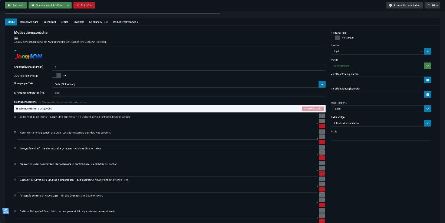Open calendar for Veröffentlichung starten
This screenshot has width=445, height=223.
428,80
